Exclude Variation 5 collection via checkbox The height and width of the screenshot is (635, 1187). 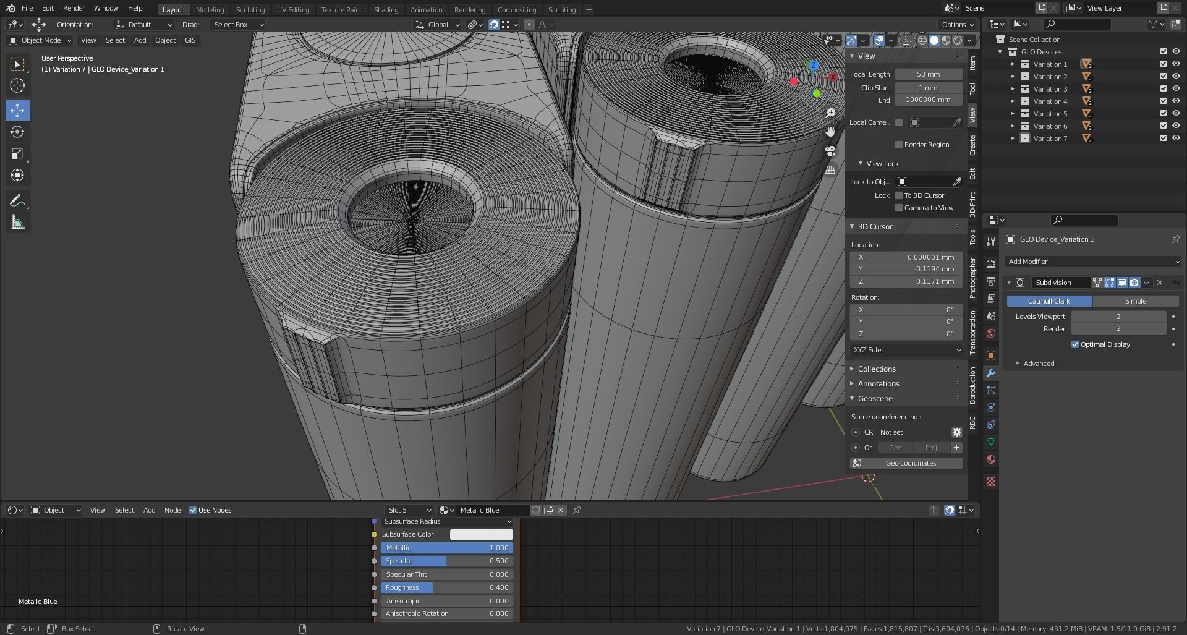pos(1164,114)
